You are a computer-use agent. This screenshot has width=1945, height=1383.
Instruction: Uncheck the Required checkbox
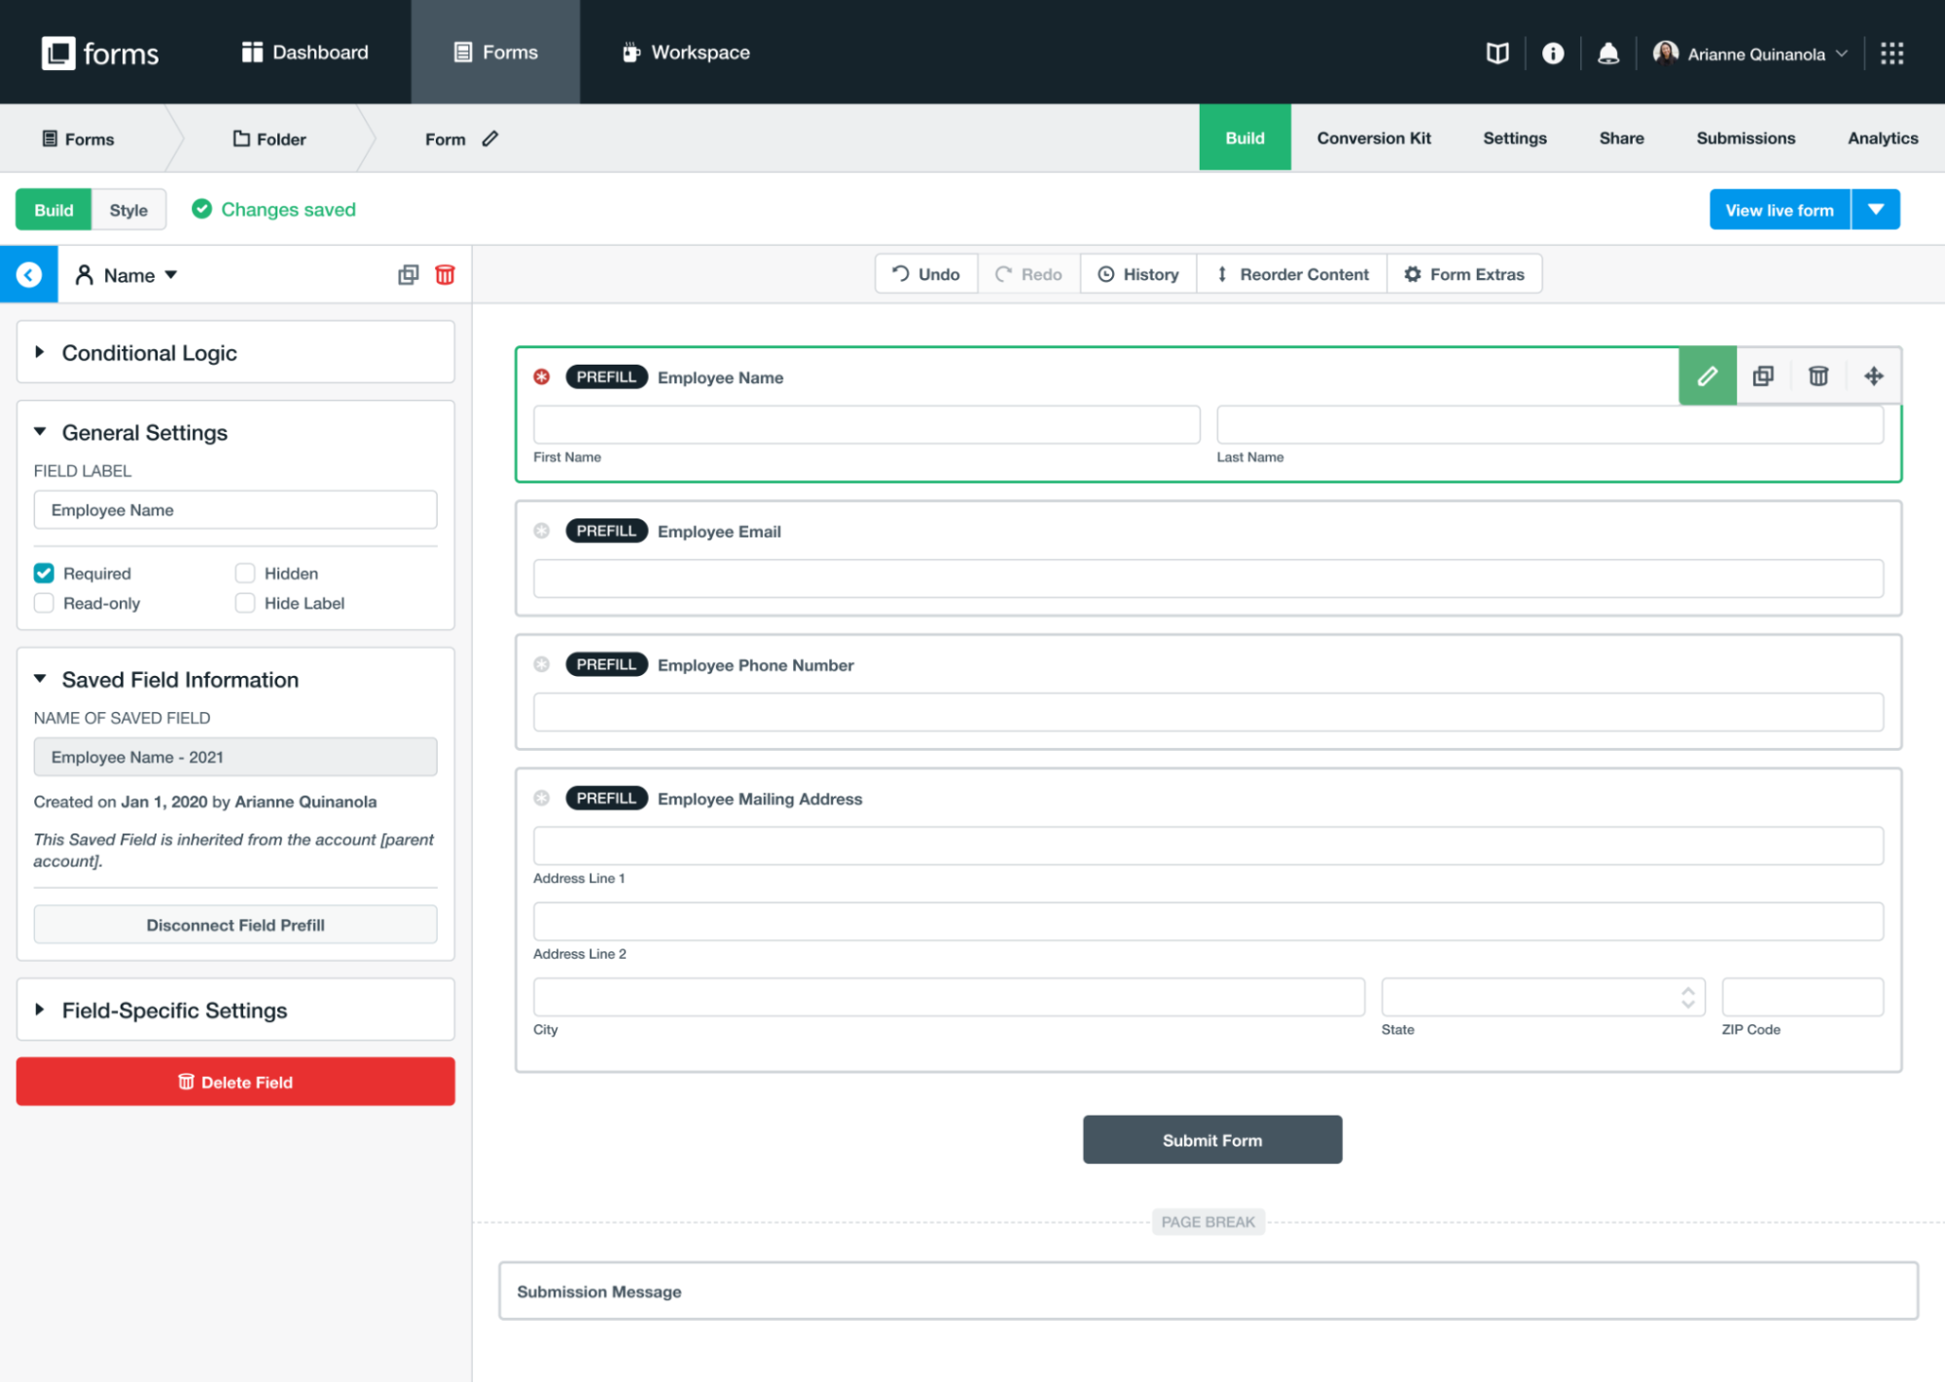click(x=44, y=573)
